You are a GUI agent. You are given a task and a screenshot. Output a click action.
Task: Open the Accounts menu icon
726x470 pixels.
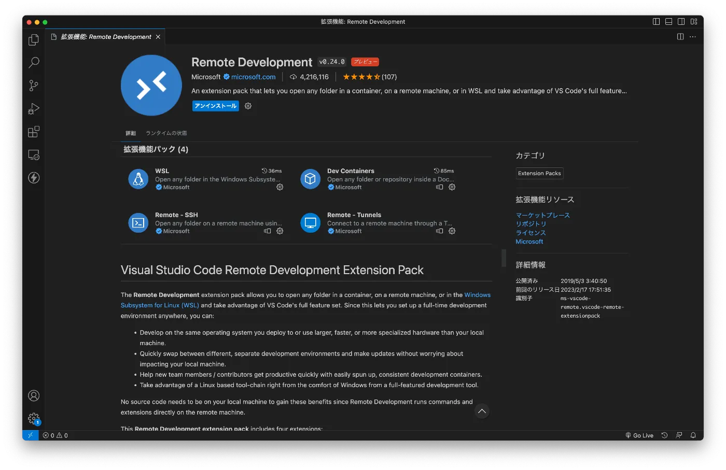pyautogui.click(x=34, y=396)
